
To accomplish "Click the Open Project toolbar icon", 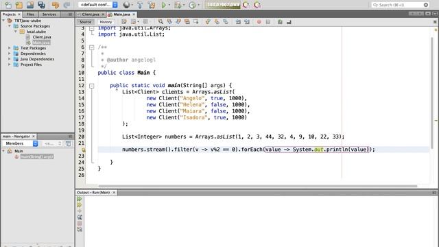I will coord(30,5).
